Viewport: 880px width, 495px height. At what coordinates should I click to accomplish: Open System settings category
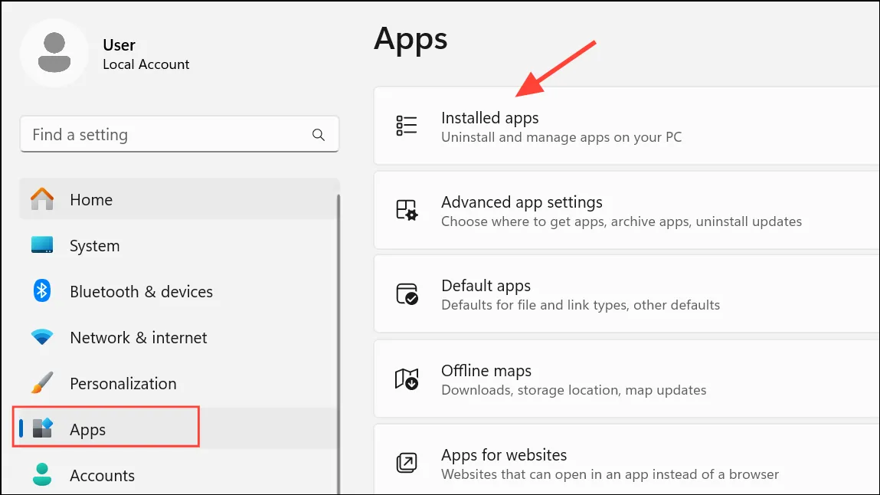pos(179,245)
